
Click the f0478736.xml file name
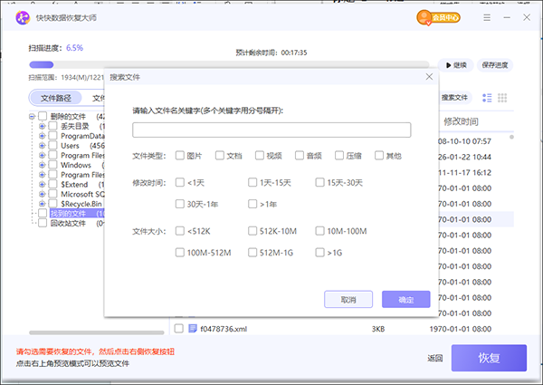pos(224,329)
